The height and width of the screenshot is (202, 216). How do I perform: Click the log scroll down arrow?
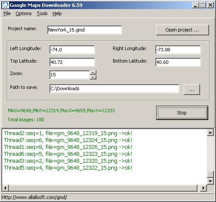pyautogui.click(x=210, y=181)
